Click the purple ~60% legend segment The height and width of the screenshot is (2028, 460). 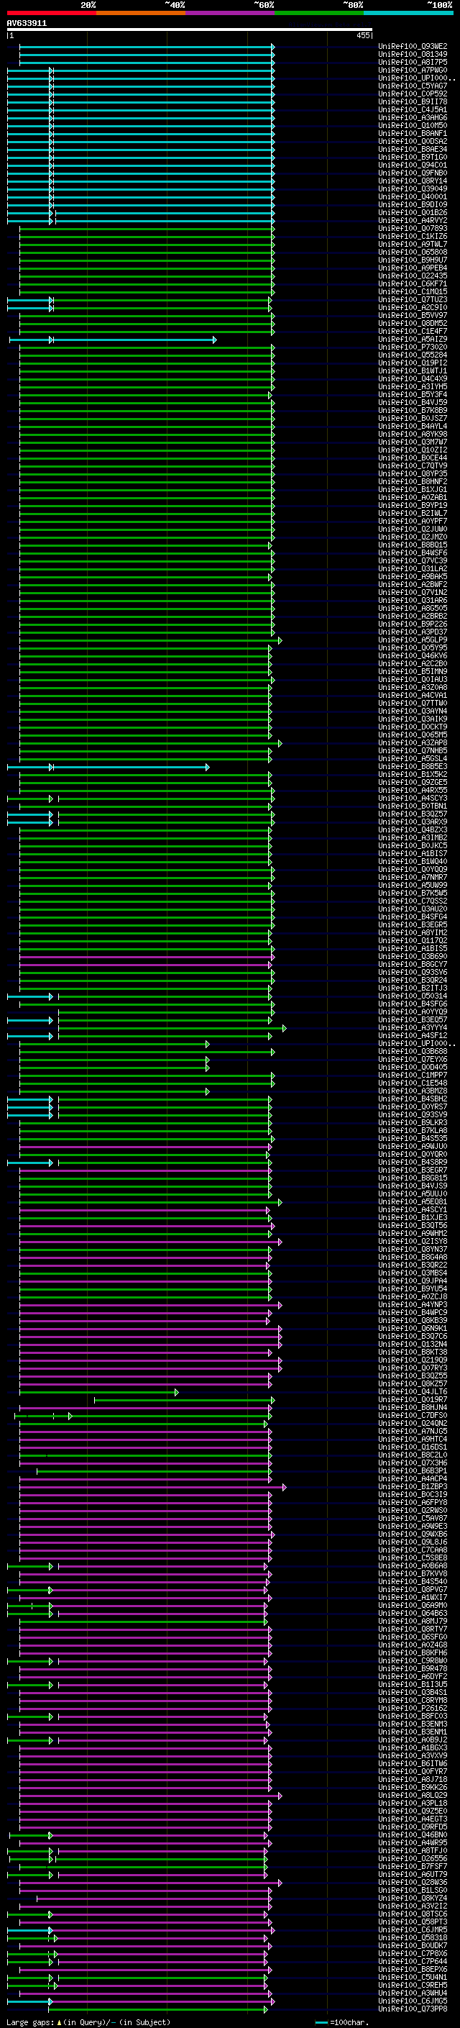coord(231,13)
